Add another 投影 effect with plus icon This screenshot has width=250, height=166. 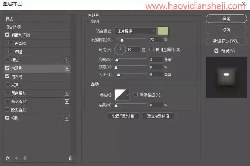[x=67, y=118]
